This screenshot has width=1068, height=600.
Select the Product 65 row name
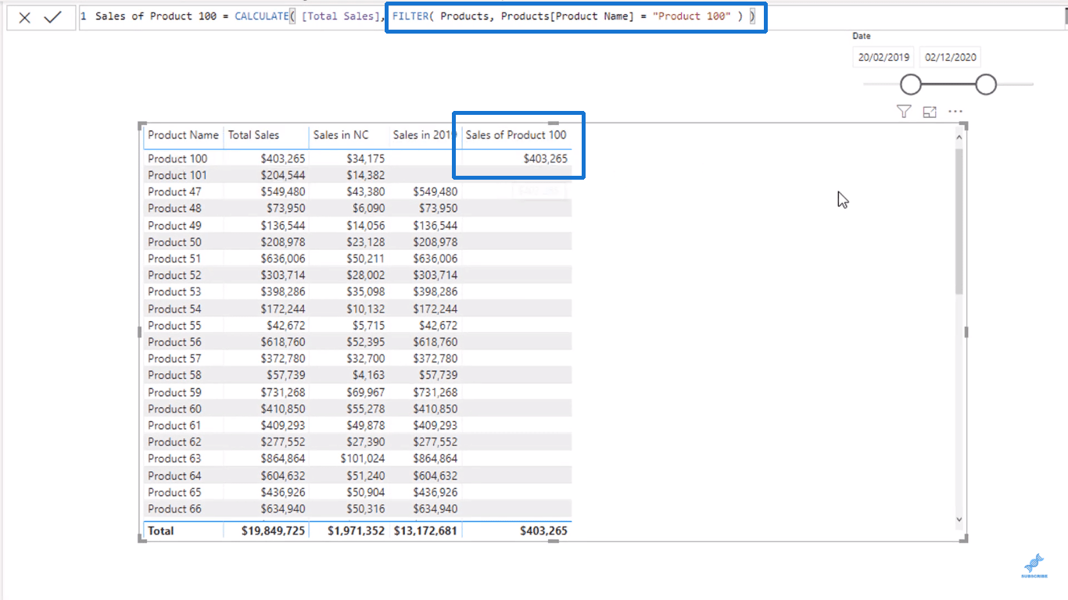pyautogui.click(x=174, y=491)
